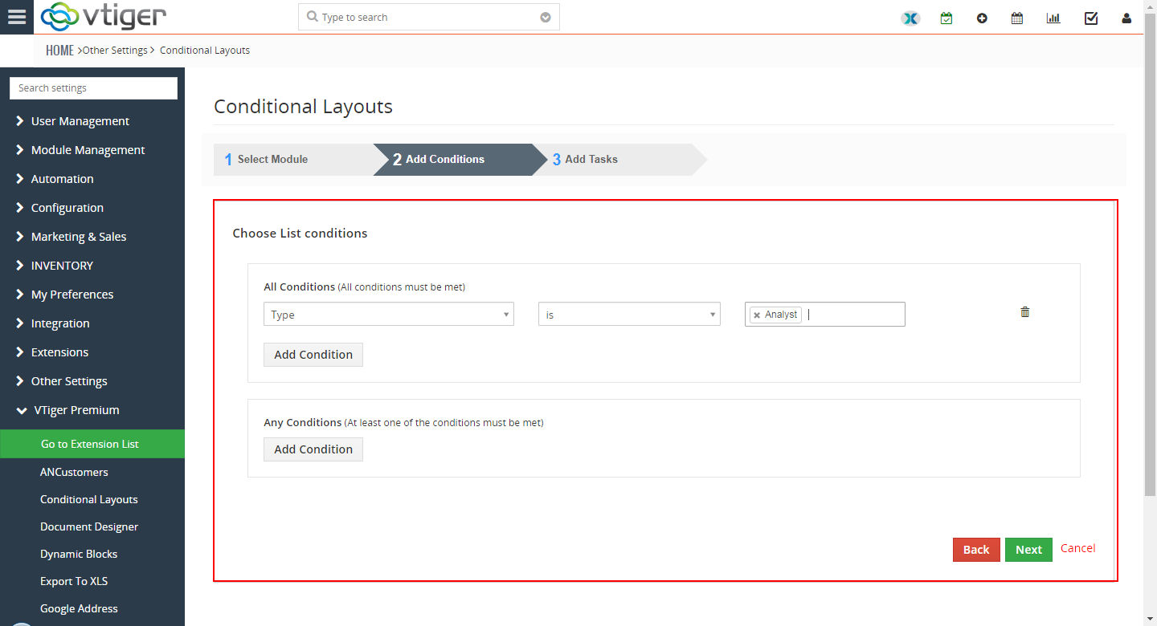Open the Type field dropdown
The width and height of the screenshot is (1157, 626).
(389, 314)
